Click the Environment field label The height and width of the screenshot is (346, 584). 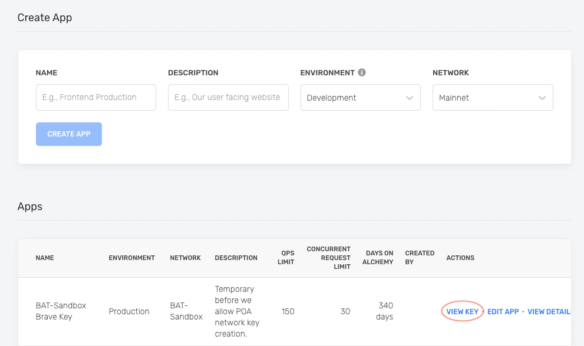(x=327, y=73)
